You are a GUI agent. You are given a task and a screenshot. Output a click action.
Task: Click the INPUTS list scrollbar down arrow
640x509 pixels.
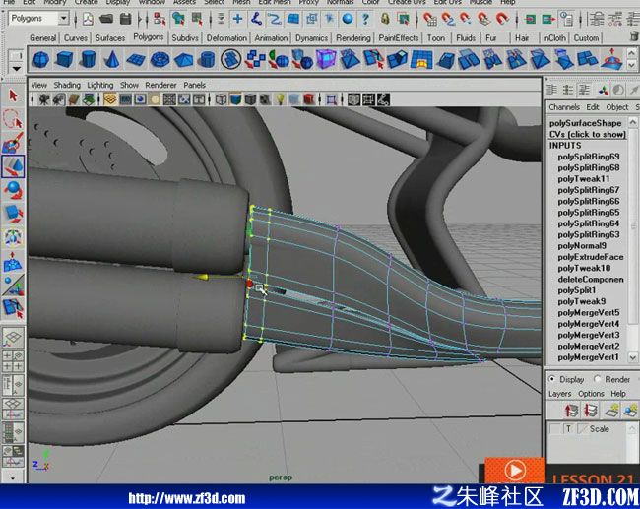(x=633, y=357)
